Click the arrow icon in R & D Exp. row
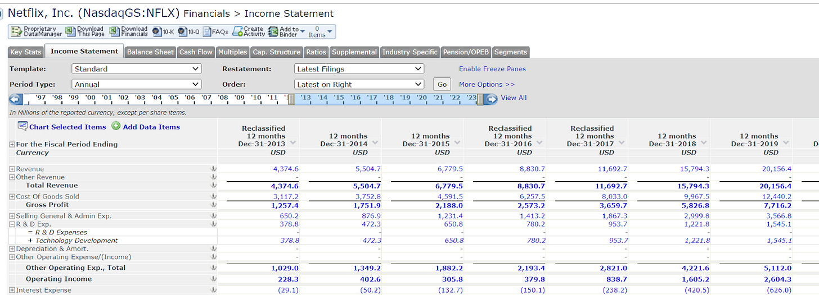The image size is (819, 295). click(x=213, y=224)
